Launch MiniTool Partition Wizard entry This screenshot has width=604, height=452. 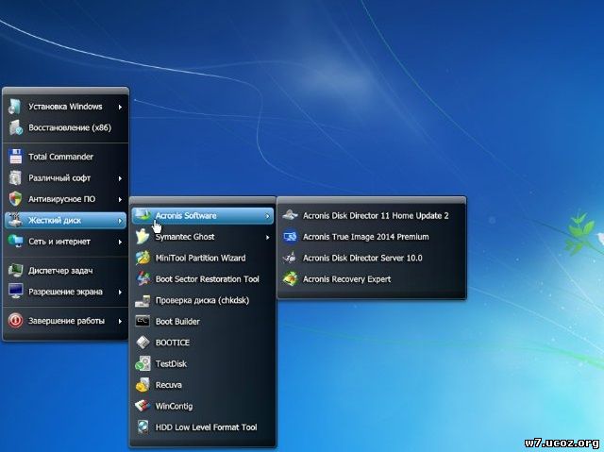(x=203, y=258)
